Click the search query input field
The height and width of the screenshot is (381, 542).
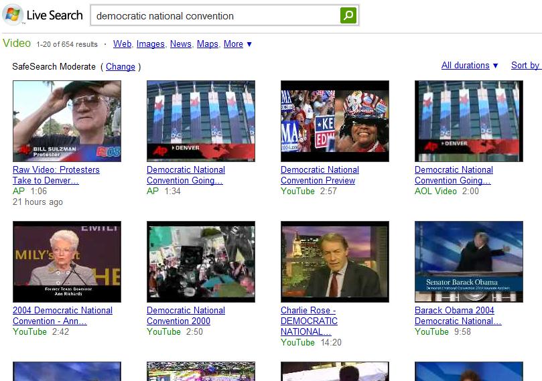216,15
